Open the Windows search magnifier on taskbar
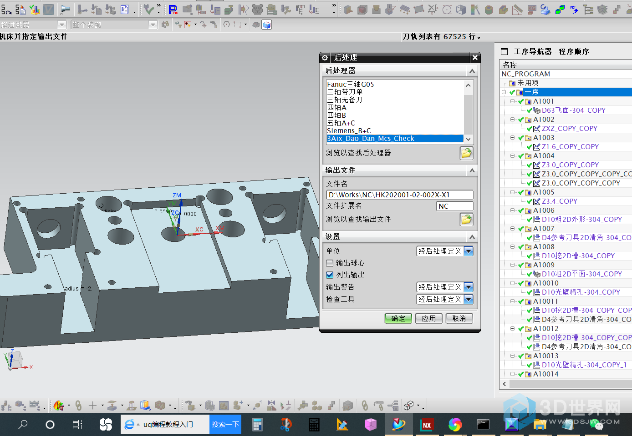Screen dimensions: 632x436 click(x=23, y=425)
